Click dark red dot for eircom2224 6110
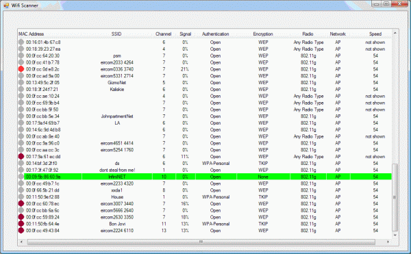411x254 pixels. pyautogui.click(x=21, y=231)
